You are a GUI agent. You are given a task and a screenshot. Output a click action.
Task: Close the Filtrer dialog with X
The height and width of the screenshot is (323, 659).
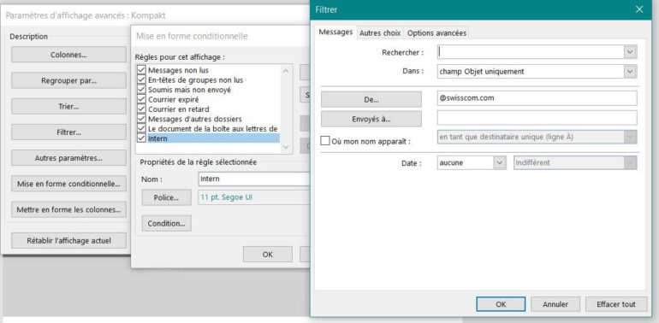pyautogui.click(x=639, y=9)
